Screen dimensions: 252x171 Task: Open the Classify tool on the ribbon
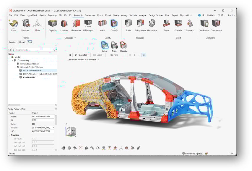tap(114, 25)
